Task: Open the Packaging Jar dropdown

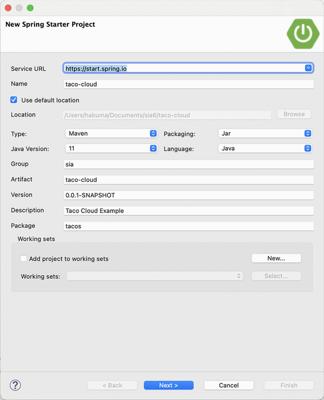Action: tap(265, 134)
